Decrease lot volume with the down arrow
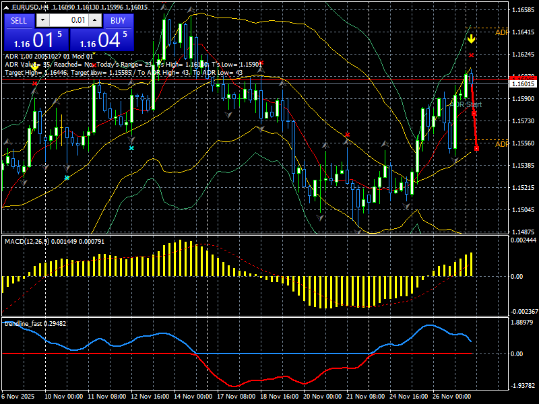Image resolution: width=539 pixels, height=404 pixels. (x=42, y=20)
